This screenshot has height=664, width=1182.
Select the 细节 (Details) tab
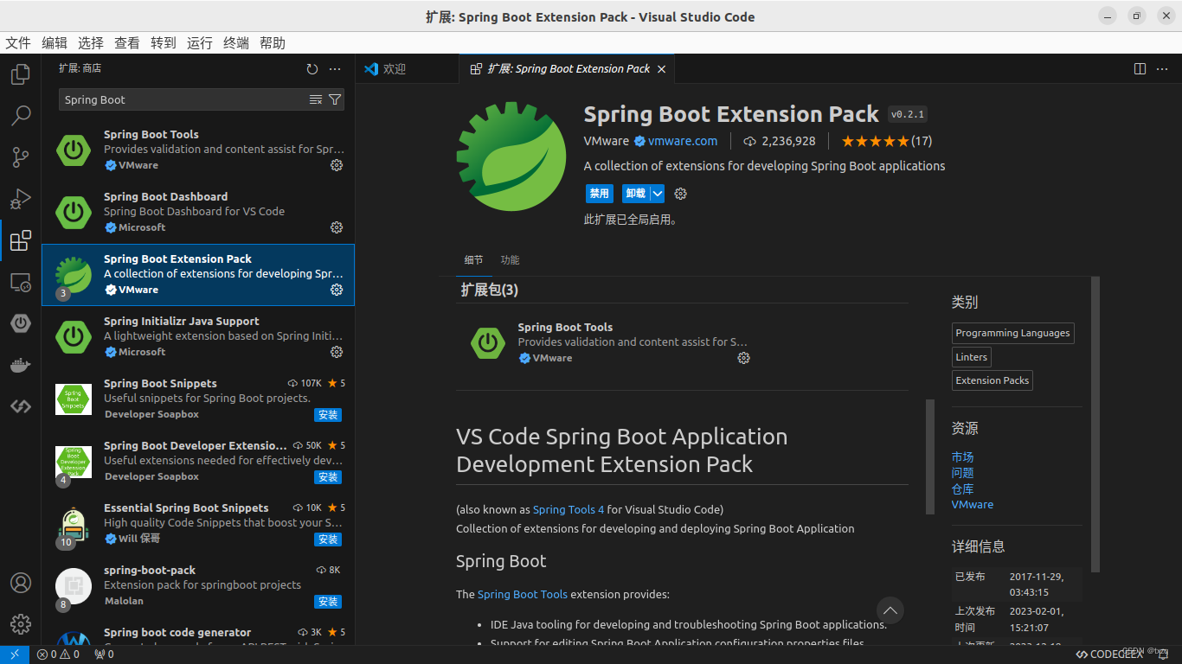473,260
